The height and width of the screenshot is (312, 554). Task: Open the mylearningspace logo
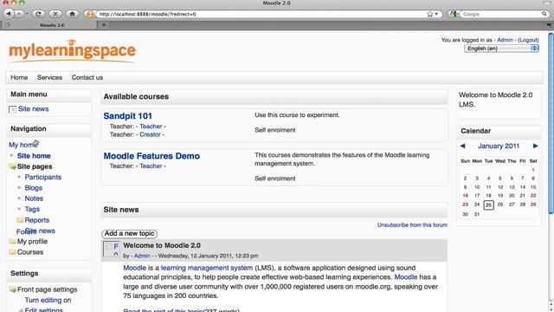tap(72, 51)
